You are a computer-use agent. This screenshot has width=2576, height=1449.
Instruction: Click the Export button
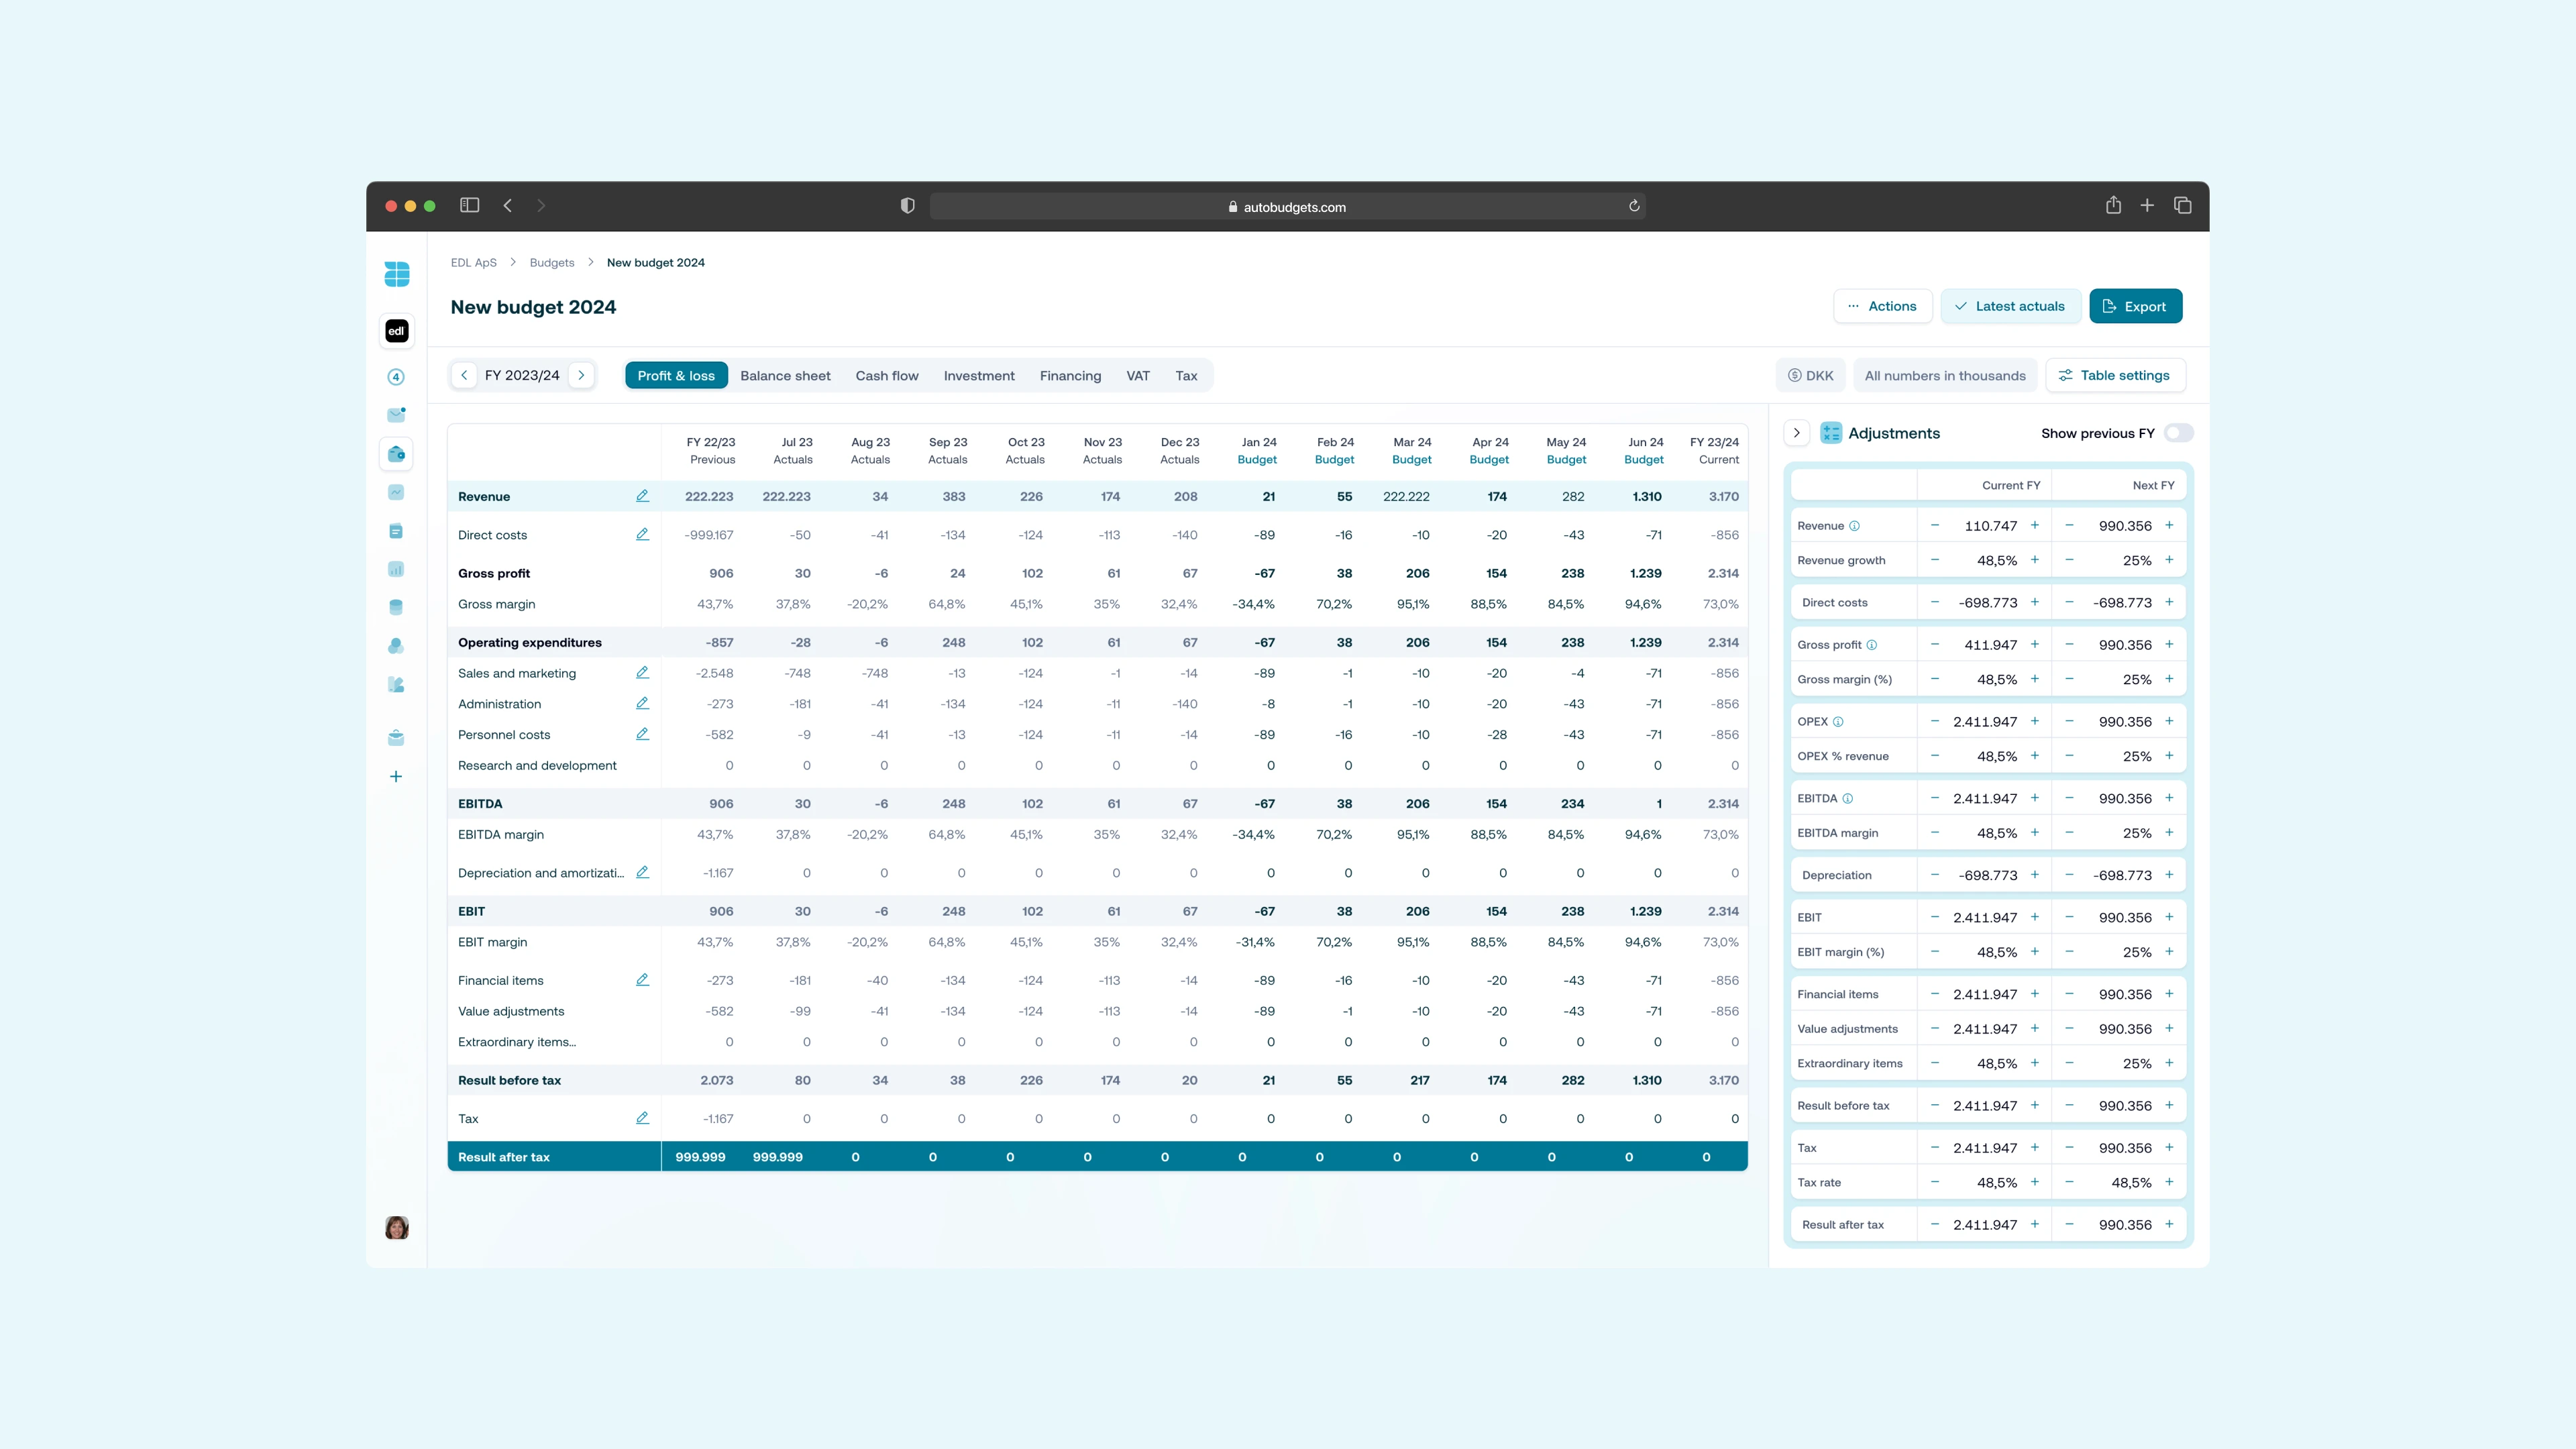click(2135, 306)
